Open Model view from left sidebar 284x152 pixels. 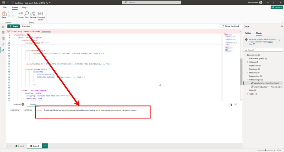click(3, 38)
